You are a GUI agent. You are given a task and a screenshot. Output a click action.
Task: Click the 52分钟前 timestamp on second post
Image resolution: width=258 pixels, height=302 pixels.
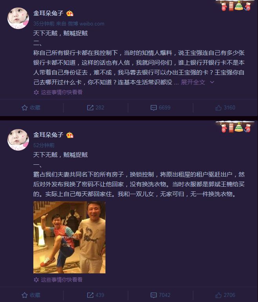[44, 145]
